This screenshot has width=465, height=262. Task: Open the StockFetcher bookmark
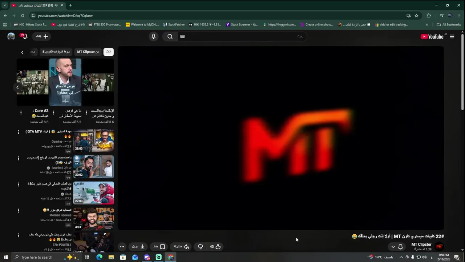[x=174, y=25]
